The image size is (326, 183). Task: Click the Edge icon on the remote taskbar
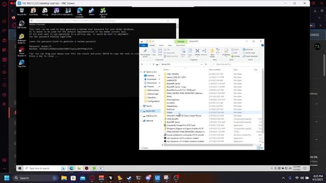[71, 168]
